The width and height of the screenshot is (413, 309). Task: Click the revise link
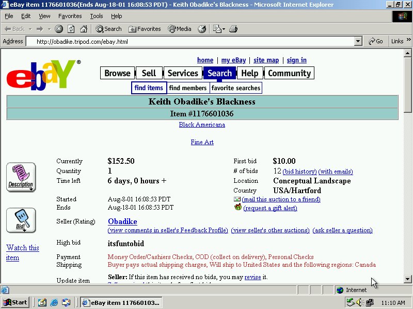pyautogui.click(x=252, y=277)
